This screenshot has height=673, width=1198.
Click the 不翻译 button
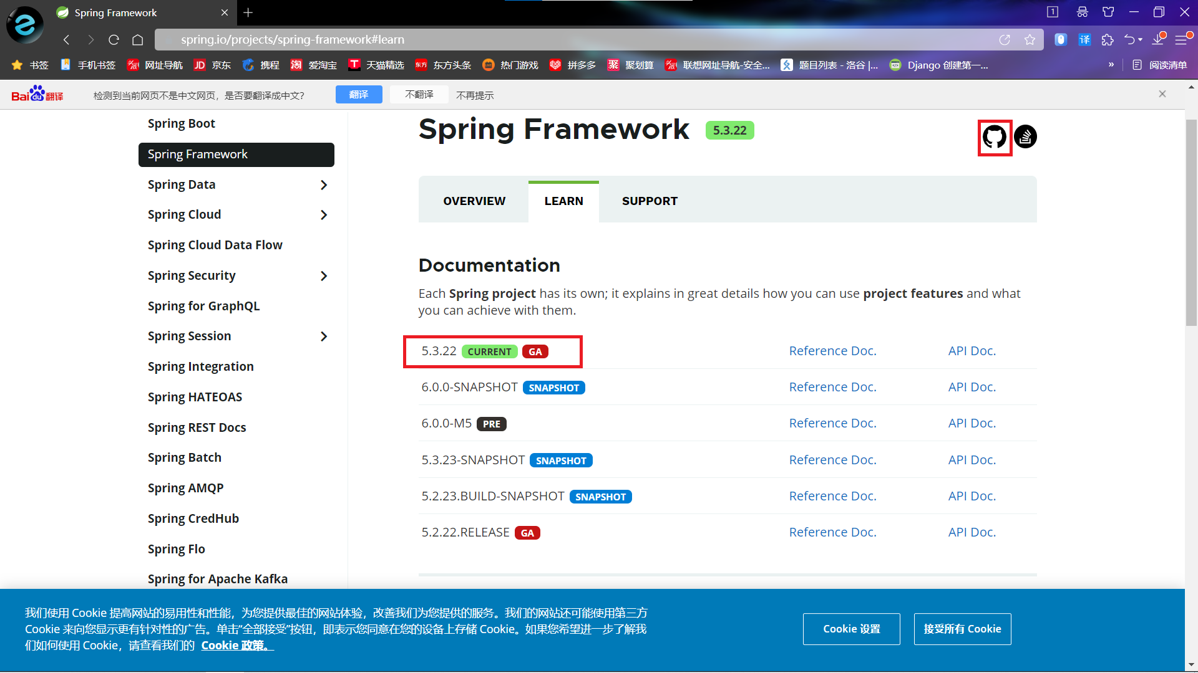coord(419,94)
